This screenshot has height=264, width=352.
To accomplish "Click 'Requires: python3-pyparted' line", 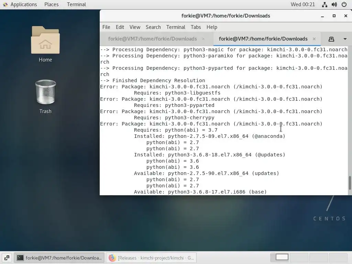I will [174, 105].
